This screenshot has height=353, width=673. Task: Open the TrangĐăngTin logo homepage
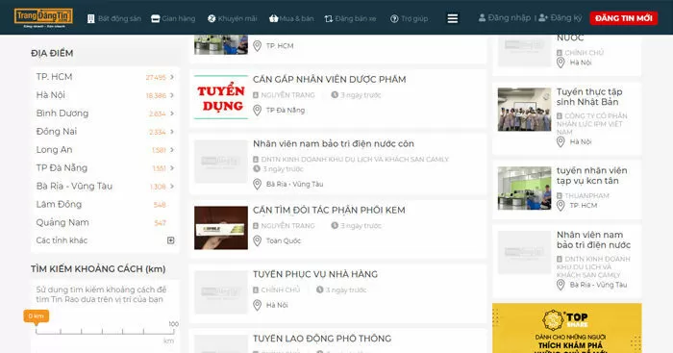[43, 17]
